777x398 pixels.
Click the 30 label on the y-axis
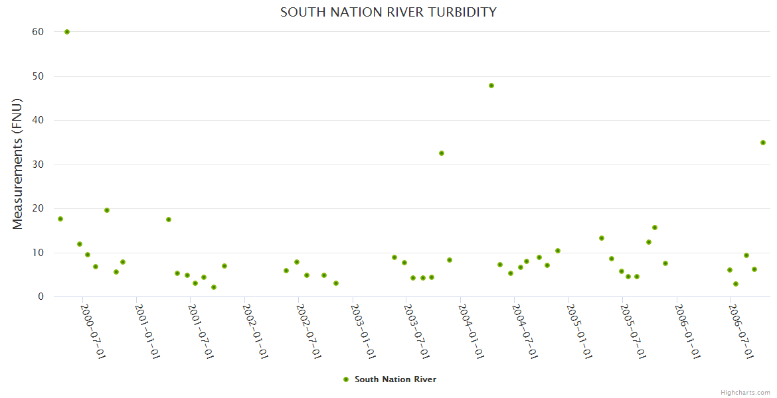point(37,165)
